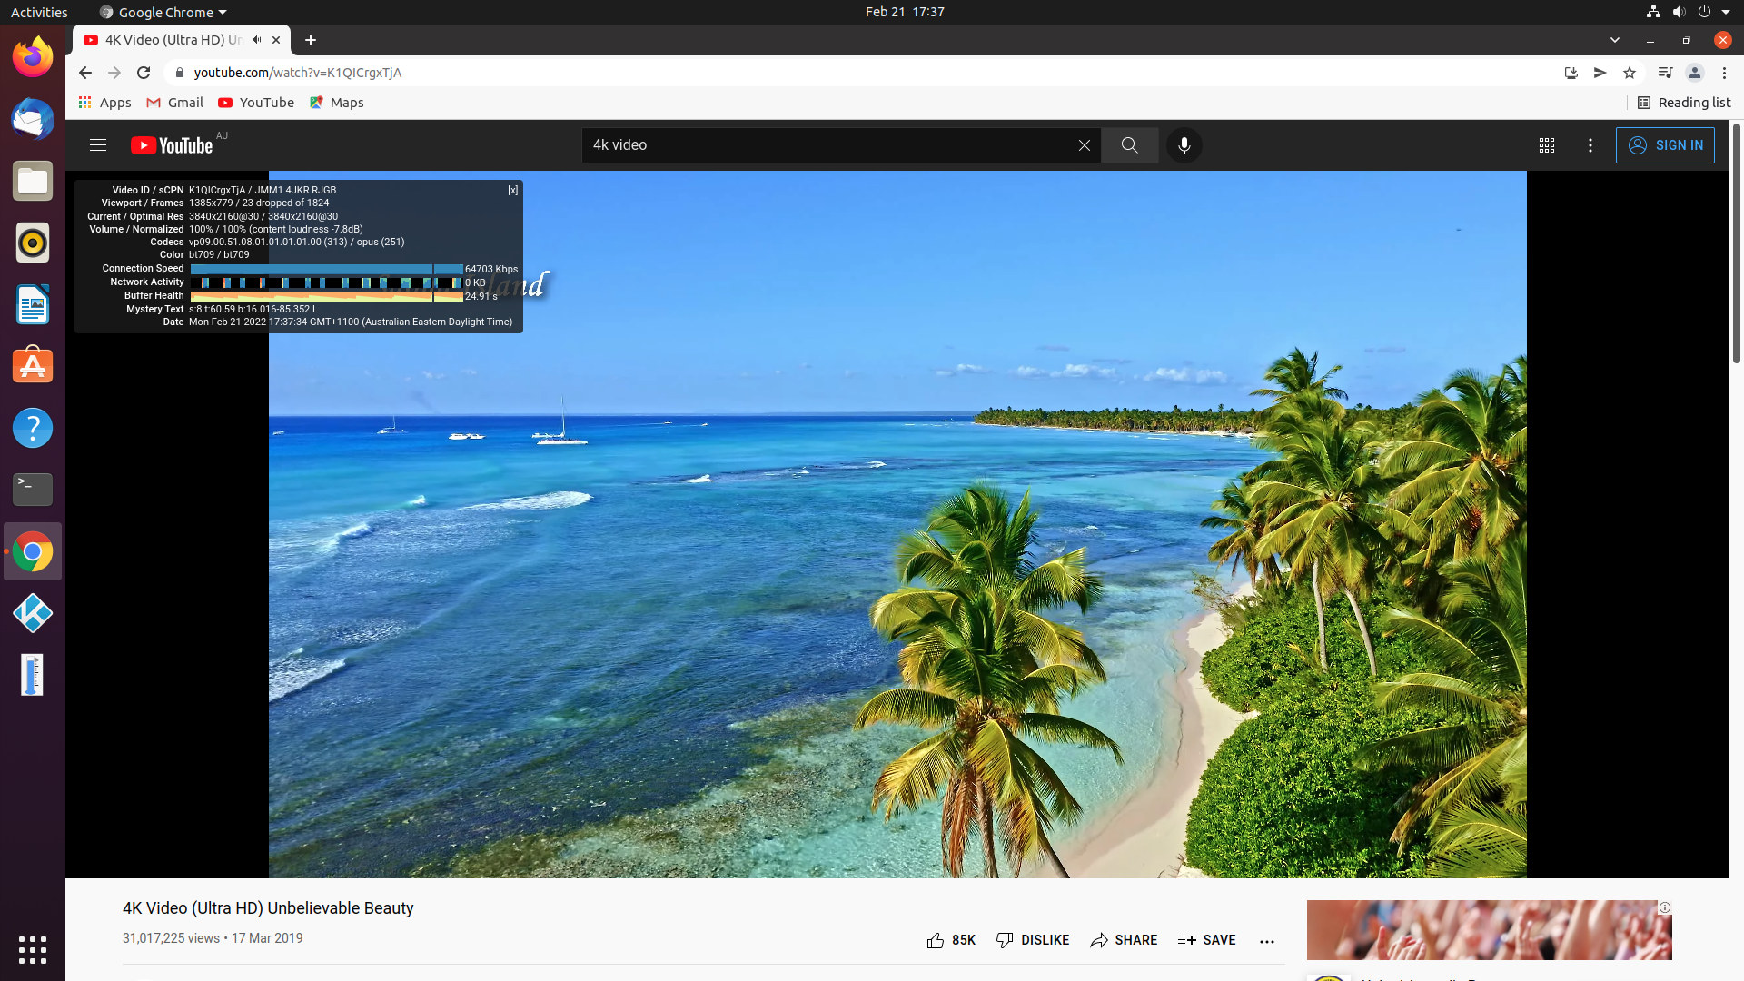Open system menu dropdown arrow
This screenshot has width=1744, height=981.
(x=1726, y=12)
